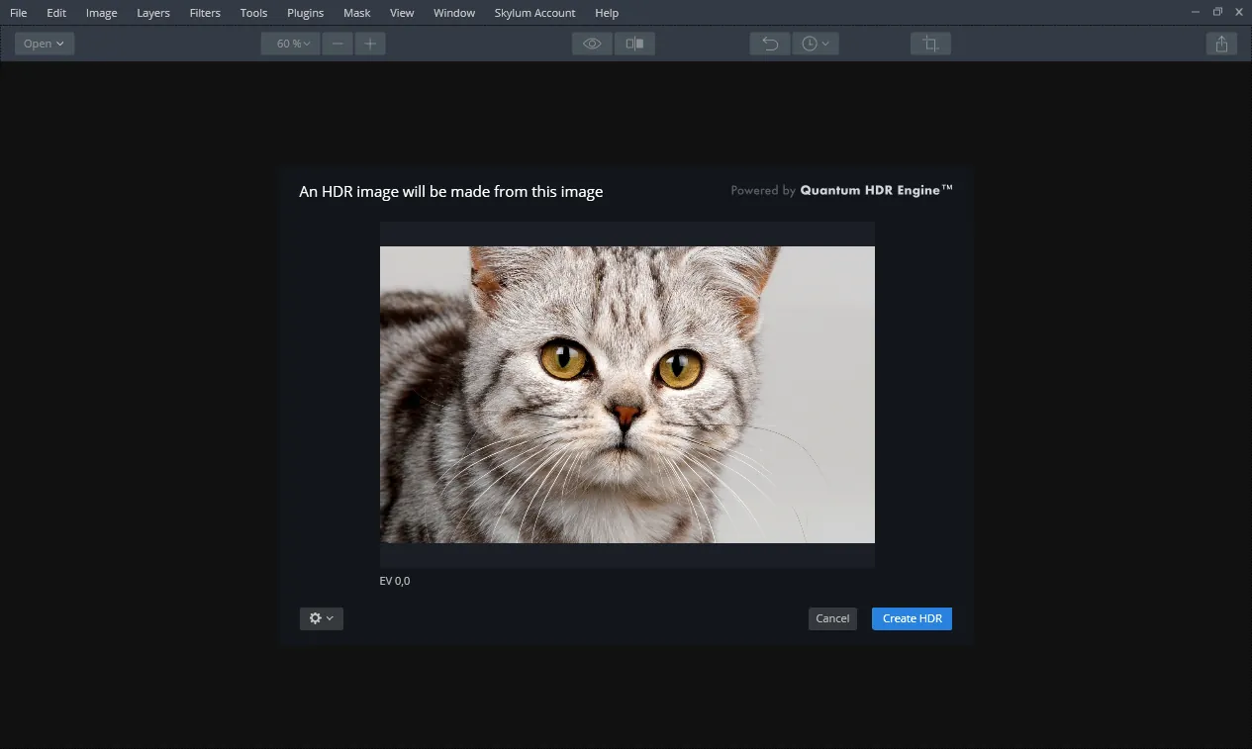Select the crop tool icon
The width and height of the screenshot is (1252, 749).
(930, 44)
